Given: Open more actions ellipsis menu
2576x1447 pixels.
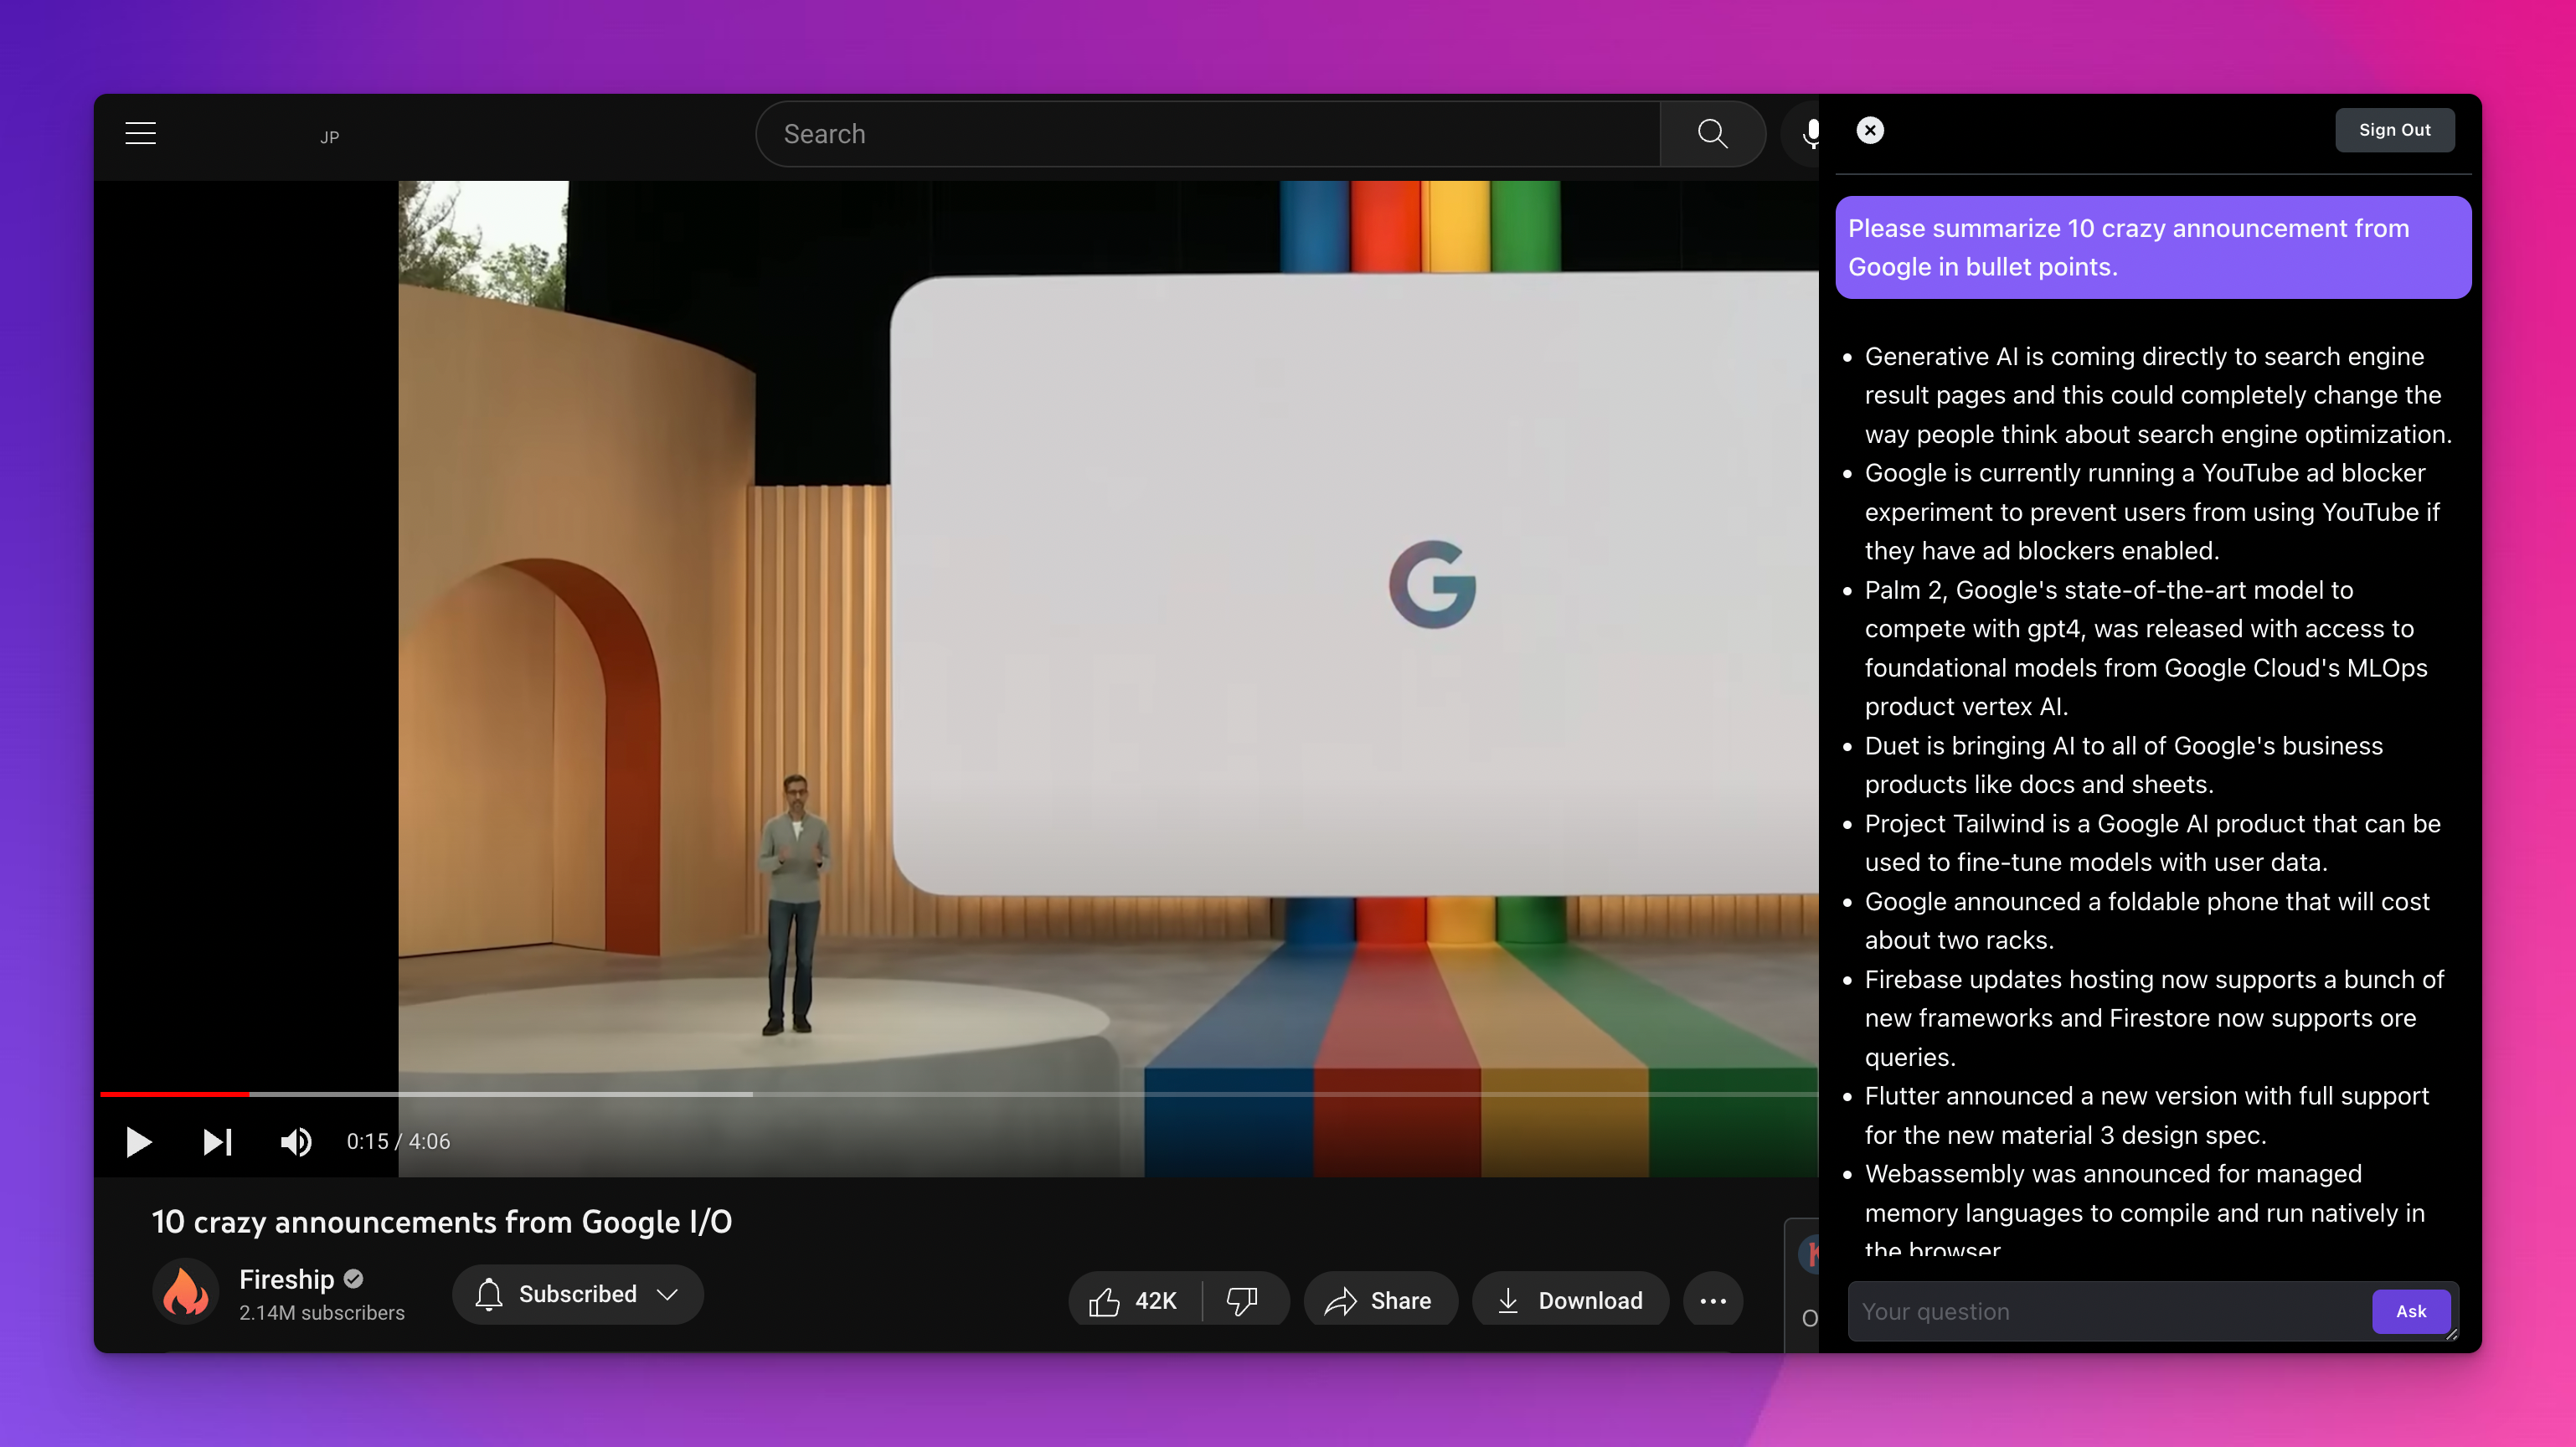Looking at the screenshot, I should point(1713,1300).
